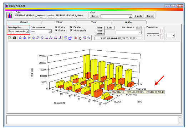Uncheck the Gráfica 1 checkbox
Image resolution: width=188 pixels, height=129 pixels.
pyautogui.click(x=56, y=27)
